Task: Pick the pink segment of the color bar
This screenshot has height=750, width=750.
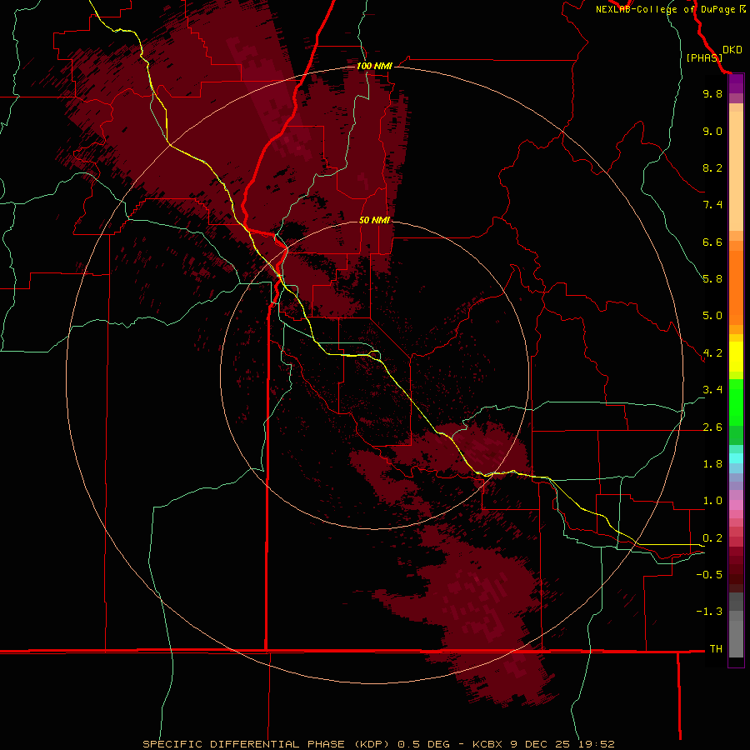Action: coord(736,505)
